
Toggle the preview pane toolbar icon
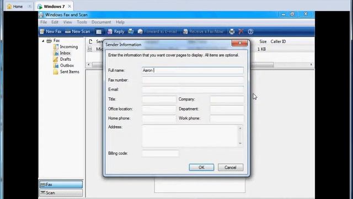[99, 32]
